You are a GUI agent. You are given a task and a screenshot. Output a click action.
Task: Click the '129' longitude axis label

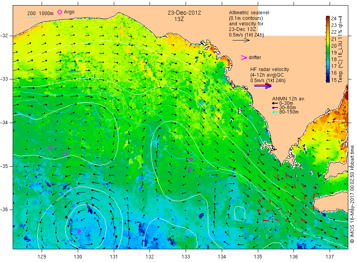(x=42, y=256)
